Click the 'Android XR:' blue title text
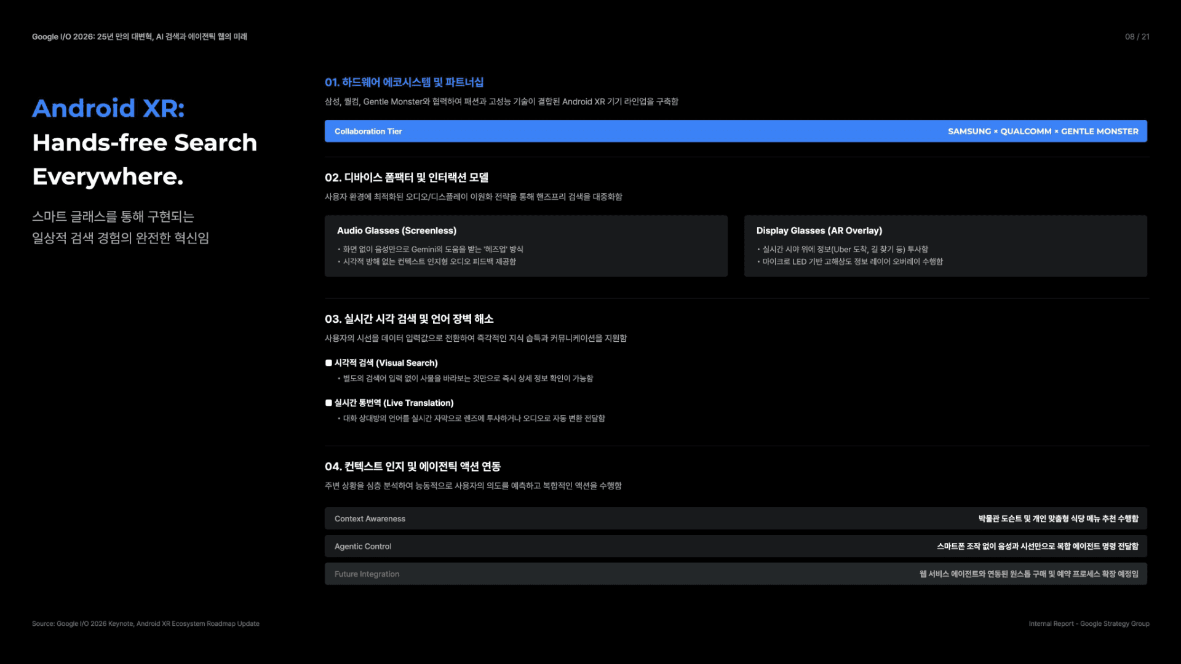This screenshot has height=664, width=1181. point(108,108)
